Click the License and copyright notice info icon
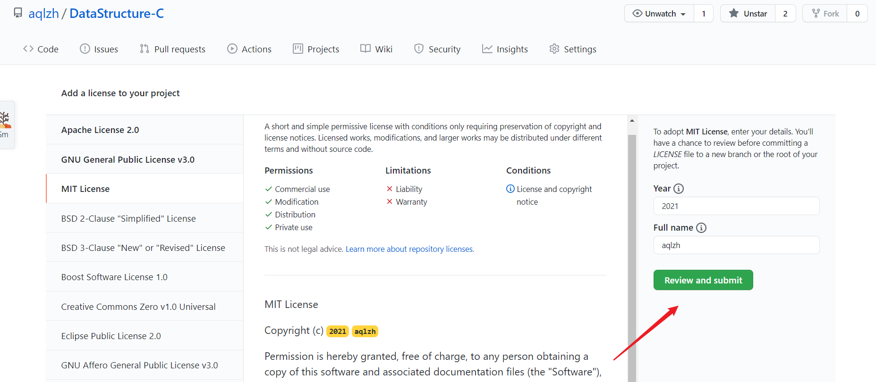 (510, 189)
